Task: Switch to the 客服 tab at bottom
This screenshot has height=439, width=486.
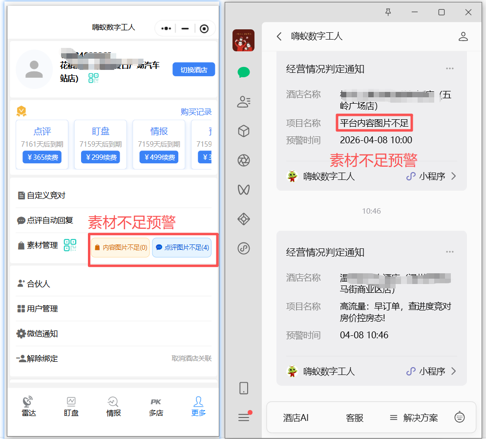Action: coord(354,418)
